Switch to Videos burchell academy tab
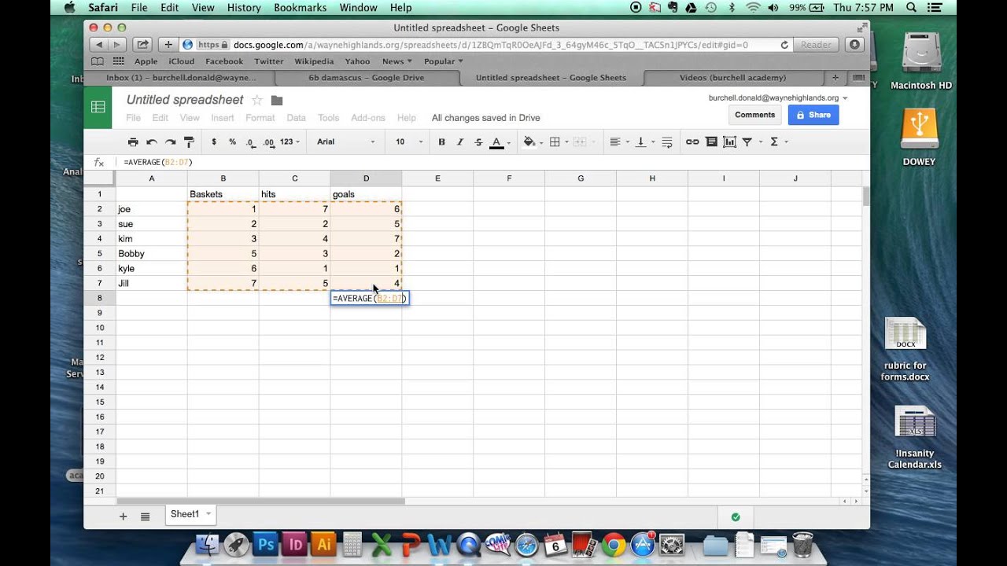This screenshot has width=1007, height=566. point(732,78)
